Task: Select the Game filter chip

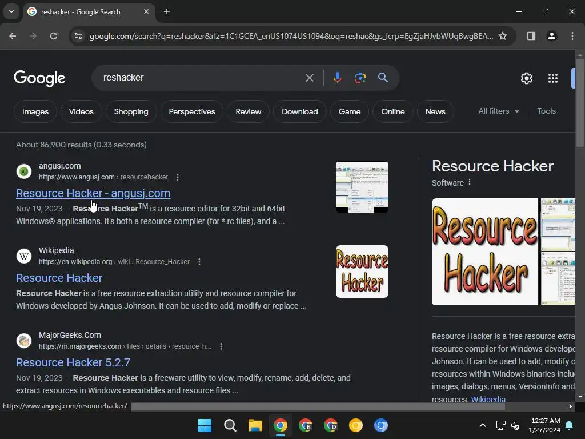Action: (350, 111)
